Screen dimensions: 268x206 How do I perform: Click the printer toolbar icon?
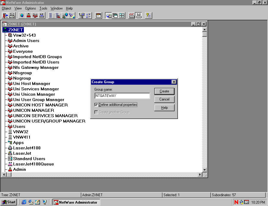coord(12,16)
